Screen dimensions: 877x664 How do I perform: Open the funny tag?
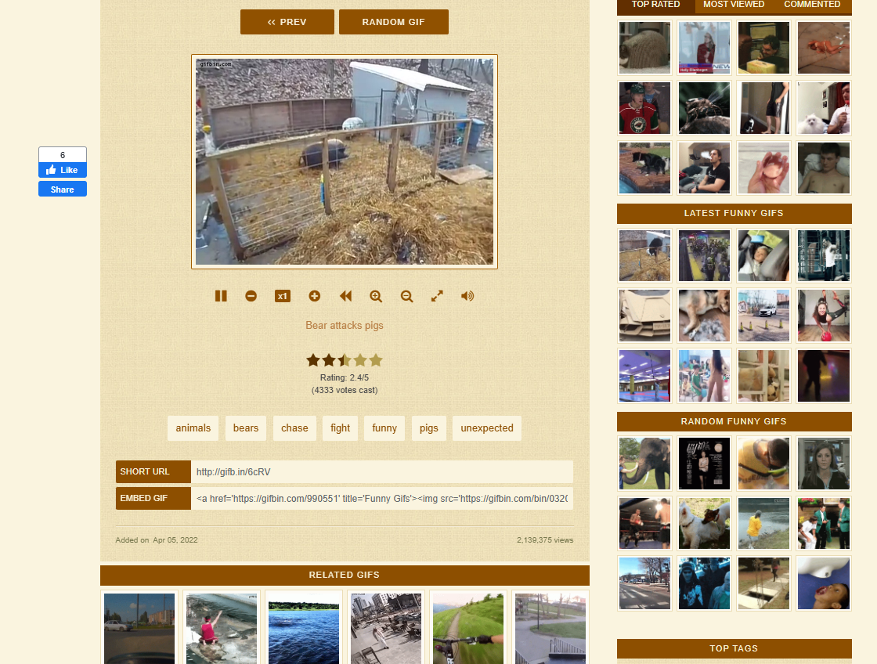click(384, 428)
